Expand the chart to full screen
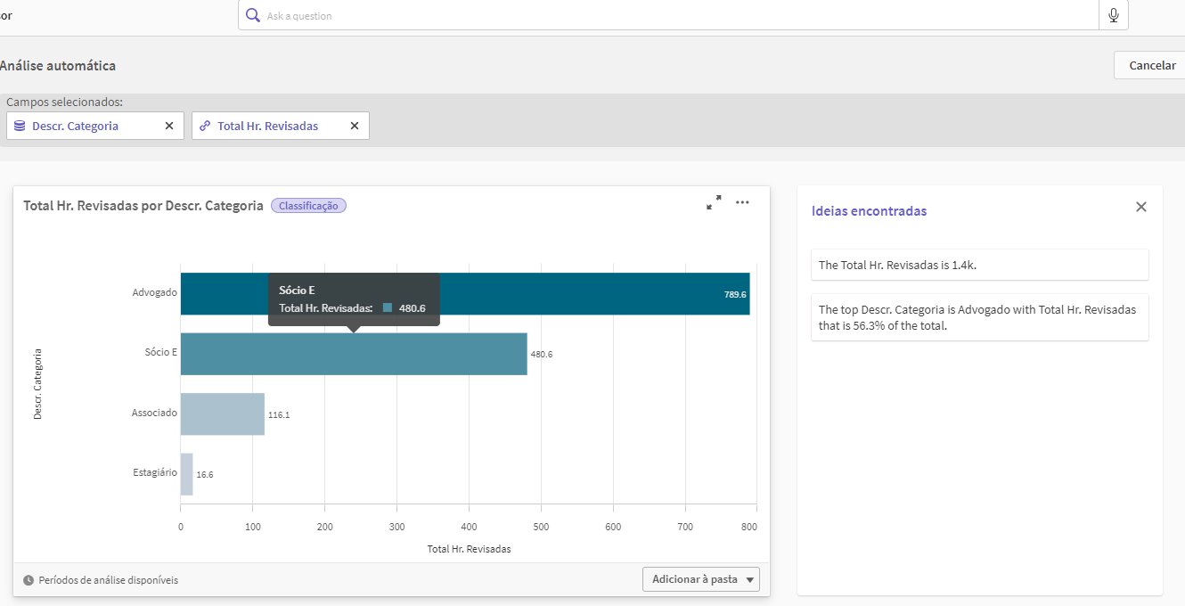The width and height of the screenshot is (1185, 606). (x=714, y=203)
